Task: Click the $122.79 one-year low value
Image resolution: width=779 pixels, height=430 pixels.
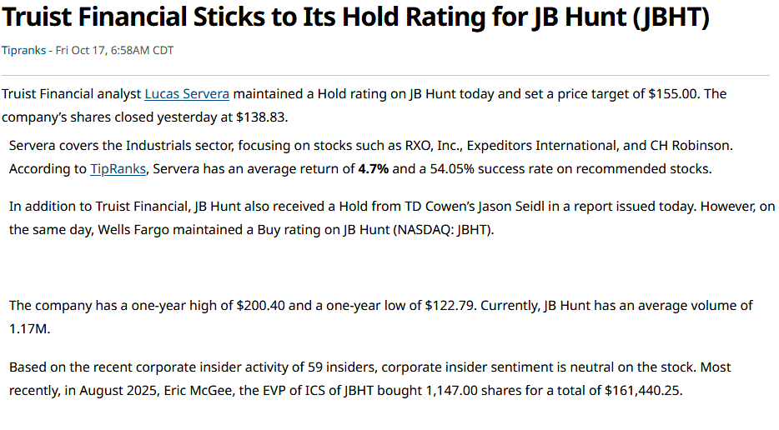Action: click(x=449, y=306)
